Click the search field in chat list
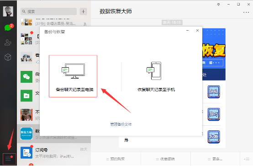The image size is (253, 166). coord(48,11)
